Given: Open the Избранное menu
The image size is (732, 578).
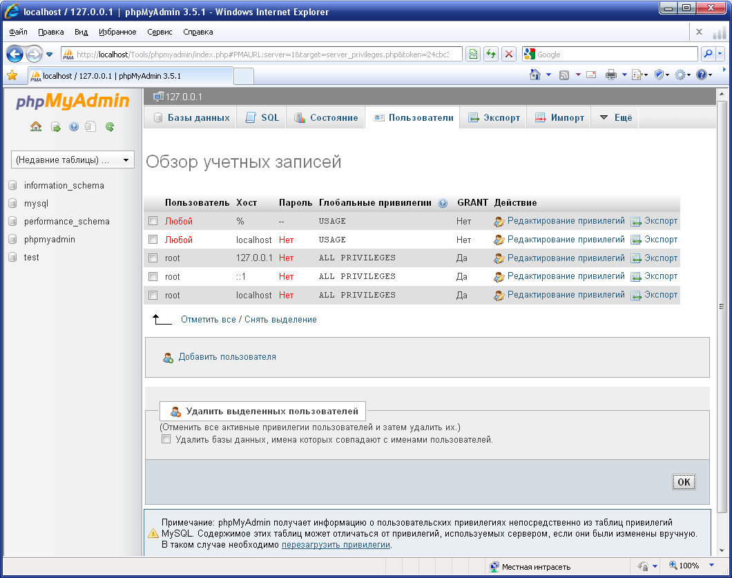Looking at the screenshot, I should pyautogui.click(x=117, y=32).
